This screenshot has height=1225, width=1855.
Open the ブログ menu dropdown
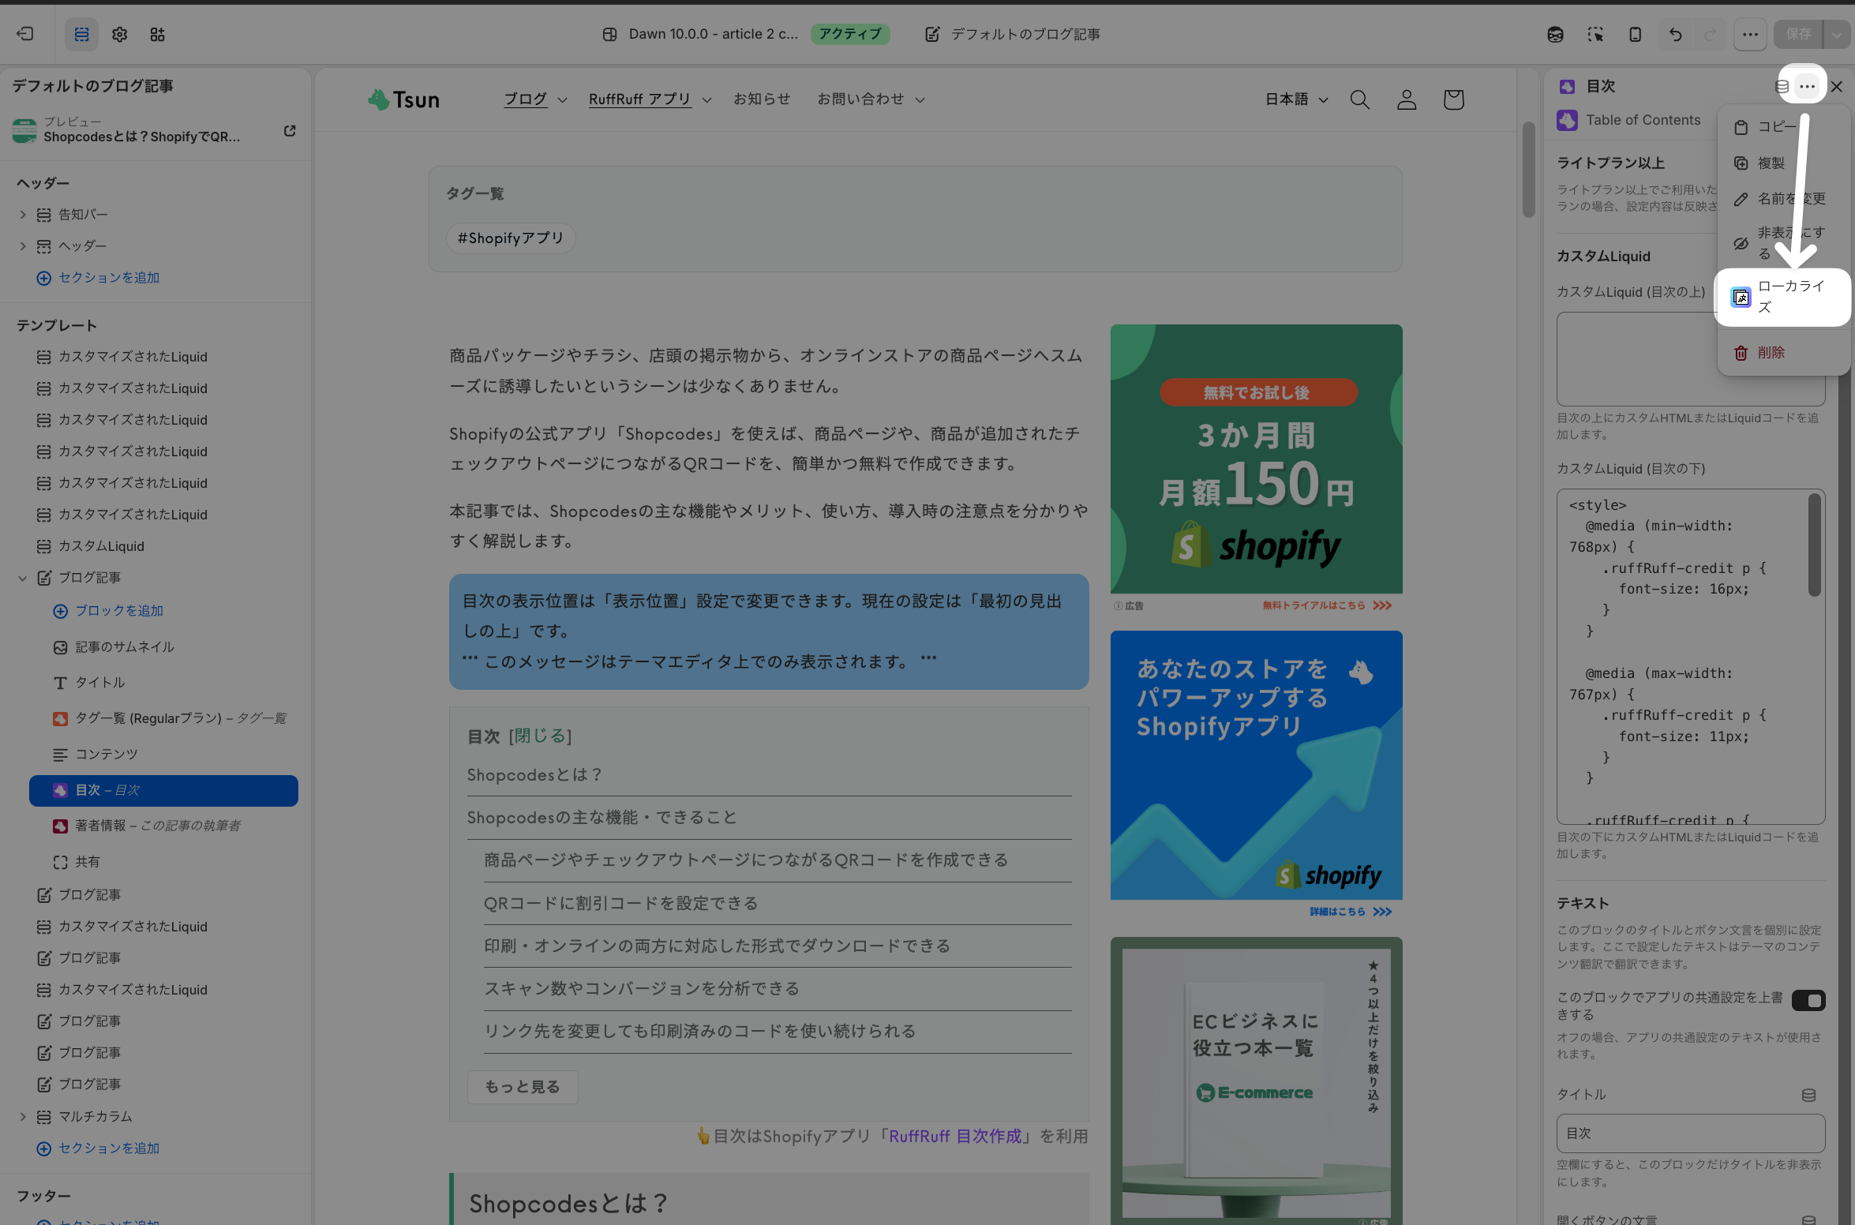535,99
